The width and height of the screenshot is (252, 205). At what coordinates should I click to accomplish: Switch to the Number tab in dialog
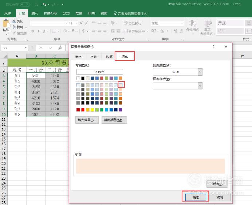(79, 57)
